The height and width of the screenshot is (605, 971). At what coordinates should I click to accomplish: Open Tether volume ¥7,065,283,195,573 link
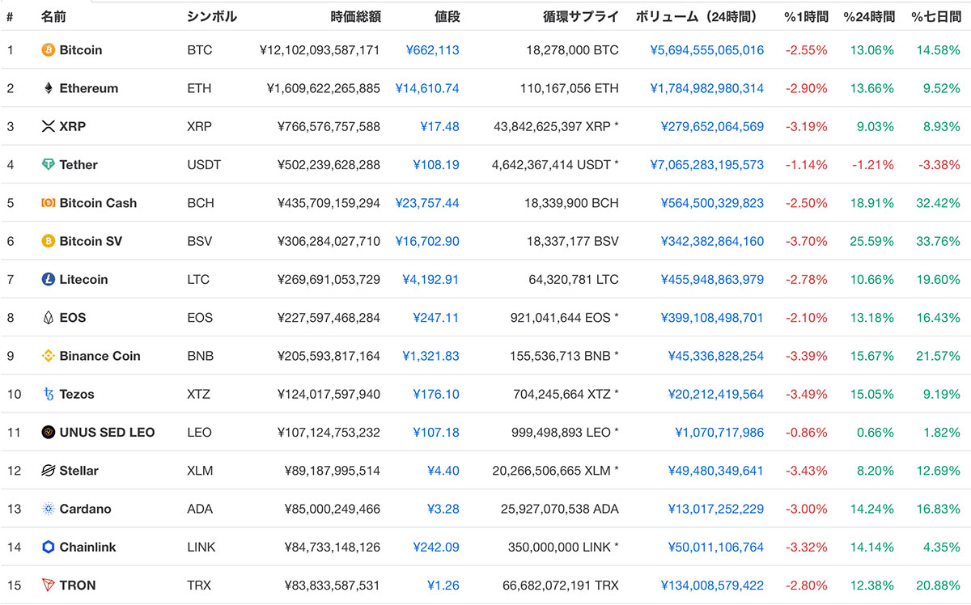click(707, 164)
